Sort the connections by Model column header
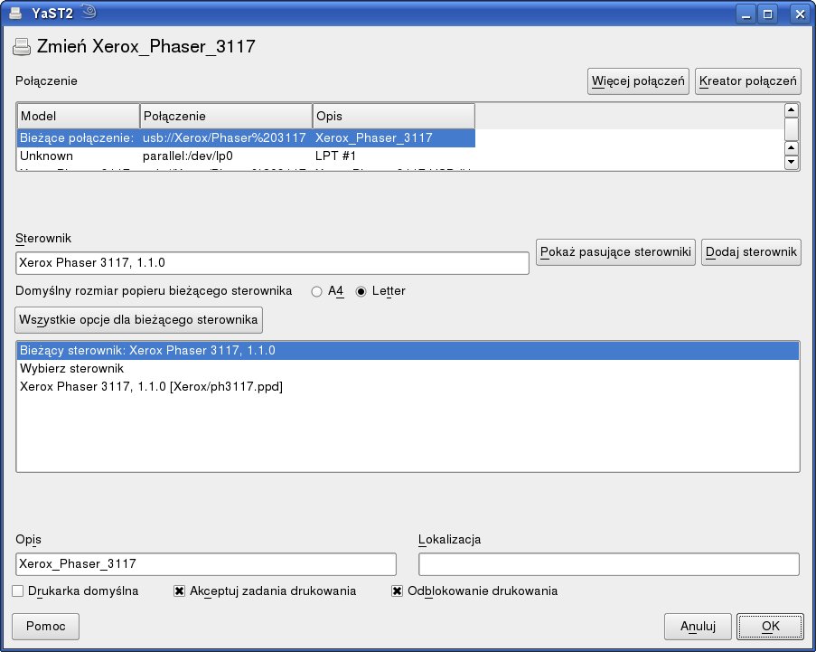The width and height of the screenshot is (816, 652). [x=78, y=117]
